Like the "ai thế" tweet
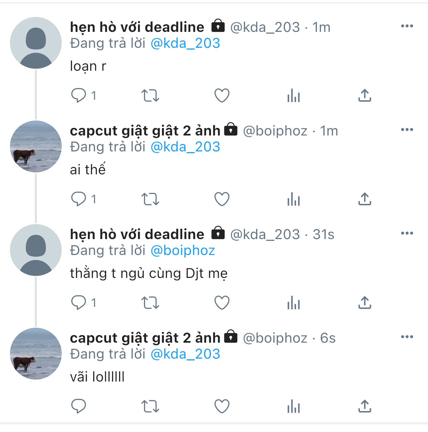This screenshot has height=432, width=428. (222, 199)
